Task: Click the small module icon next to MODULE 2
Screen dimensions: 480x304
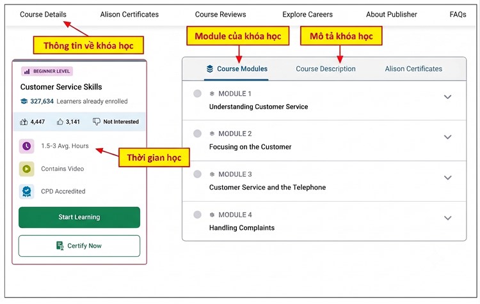Action: point(212,133)
